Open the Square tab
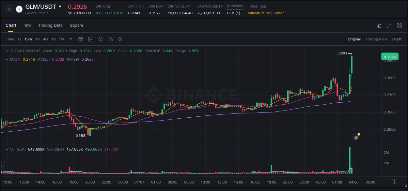The width and height of the screenshot is (408, 191). (x=76, y=25)
